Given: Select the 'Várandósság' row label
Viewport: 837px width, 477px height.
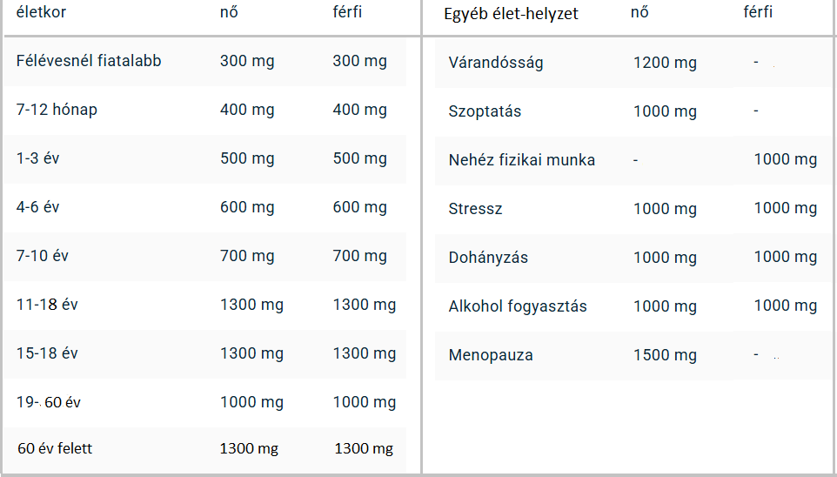Looking at the screenshot, I should tap(496, 63).
